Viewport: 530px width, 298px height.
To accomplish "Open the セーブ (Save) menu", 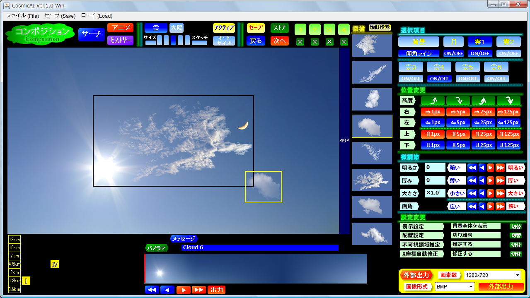I will click(60, 16).
